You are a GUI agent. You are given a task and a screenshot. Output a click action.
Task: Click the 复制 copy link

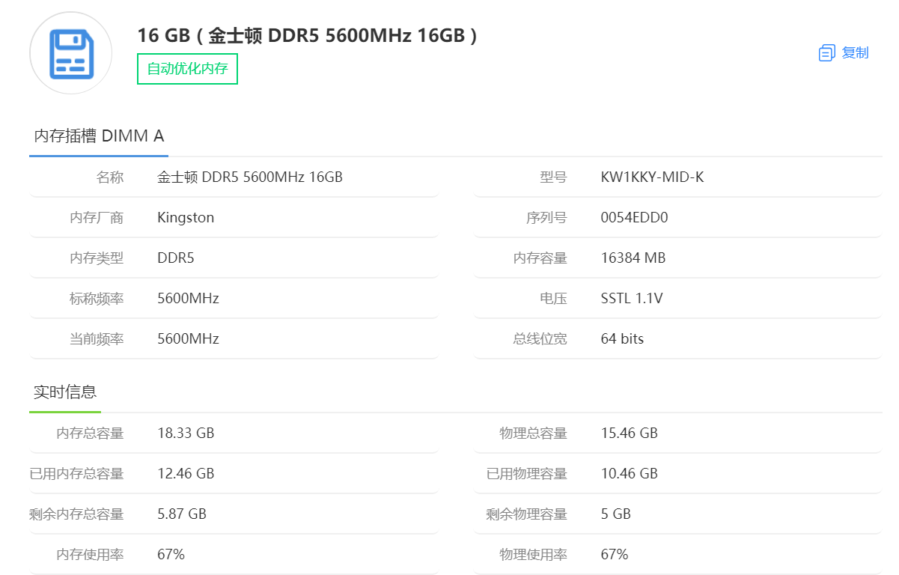855,53
